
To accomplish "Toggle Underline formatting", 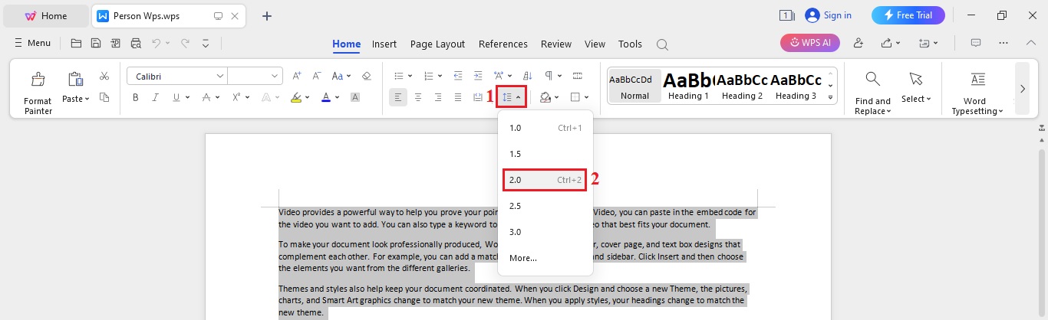I will (x=176, y=97).
